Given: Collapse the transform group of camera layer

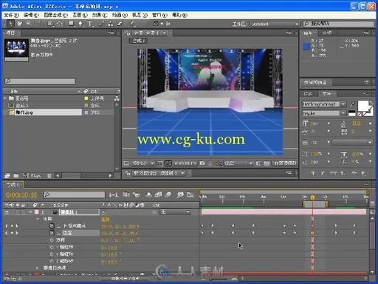Looking at the screenshot, I should click(38, 219).
